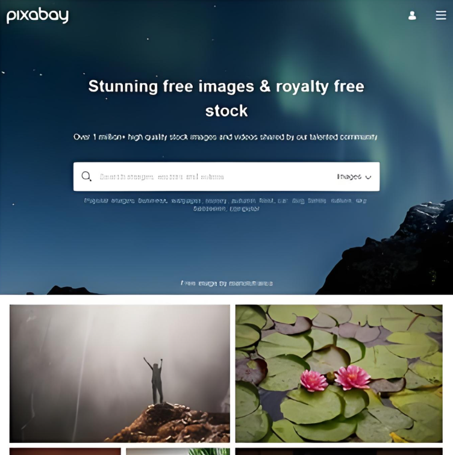Open the Images media type dropdown

pos(354,177)
